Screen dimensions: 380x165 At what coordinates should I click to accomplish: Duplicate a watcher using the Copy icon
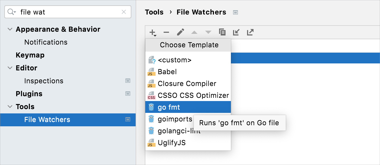222,32
